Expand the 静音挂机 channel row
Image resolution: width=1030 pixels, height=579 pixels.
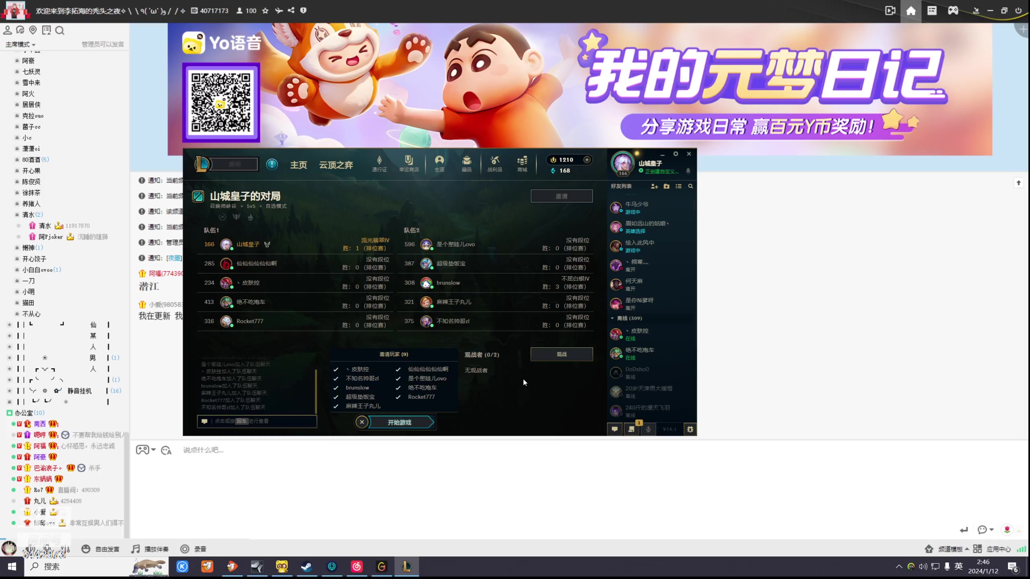[9, 391]
